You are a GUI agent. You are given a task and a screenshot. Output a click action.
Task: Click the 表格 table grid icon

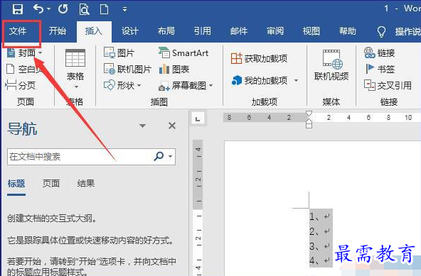(75, 58)
